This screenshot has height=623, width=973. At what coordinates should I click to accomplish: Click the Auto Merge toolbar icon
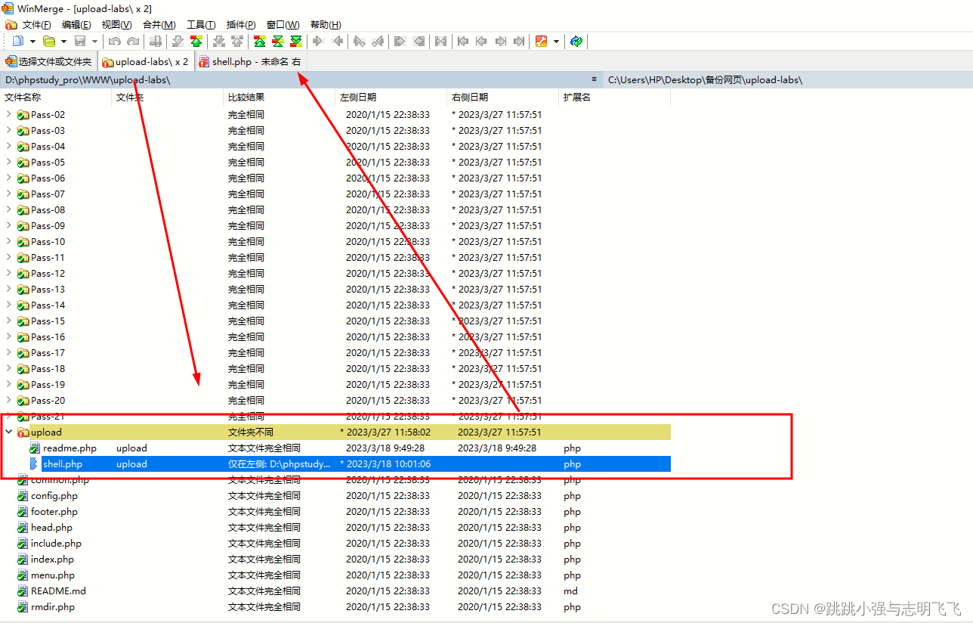point(440,41)
